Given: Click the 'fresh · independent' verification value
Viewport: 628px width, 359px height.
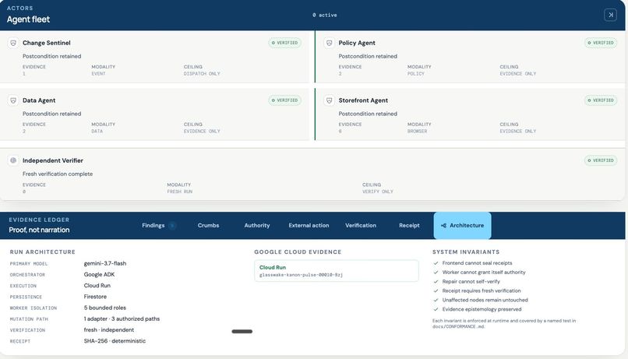Looking at the screenshot, I should tap(109, 329).
